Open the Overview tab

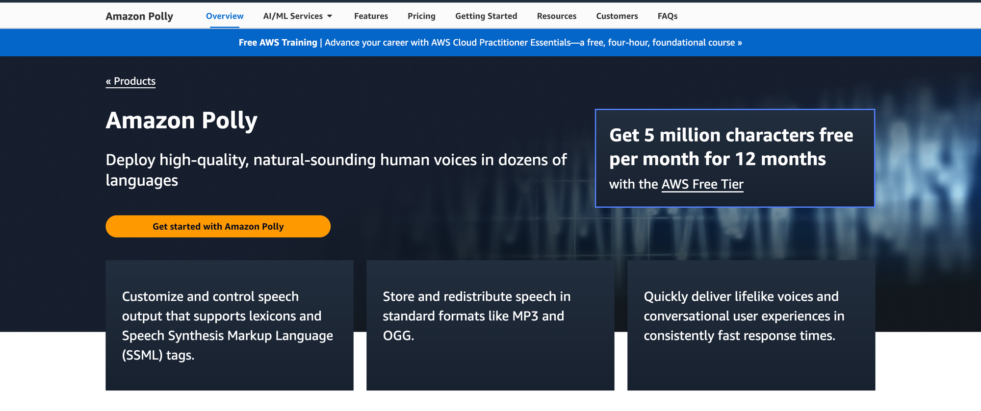tap(225, 16)
